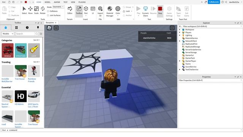This screenshot has width=243, height=137.
Task: Switch view via Current: Client button
Action: pos(145,11)
